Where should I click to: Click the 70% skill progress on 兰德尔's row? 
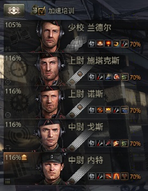[135, 44]
